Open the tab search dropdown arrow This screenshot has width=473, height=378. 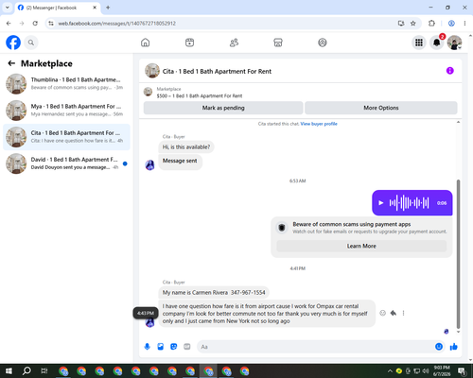point(8,8)
